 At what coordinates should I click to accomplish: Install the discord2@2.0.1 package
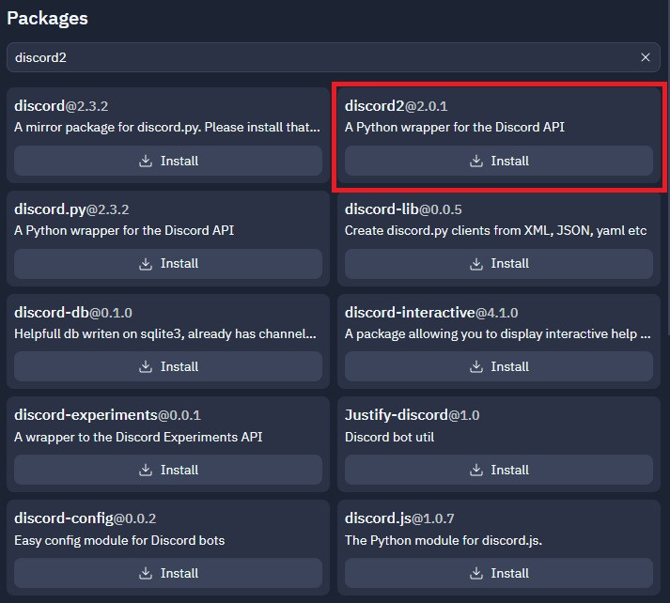click(499, 161)
